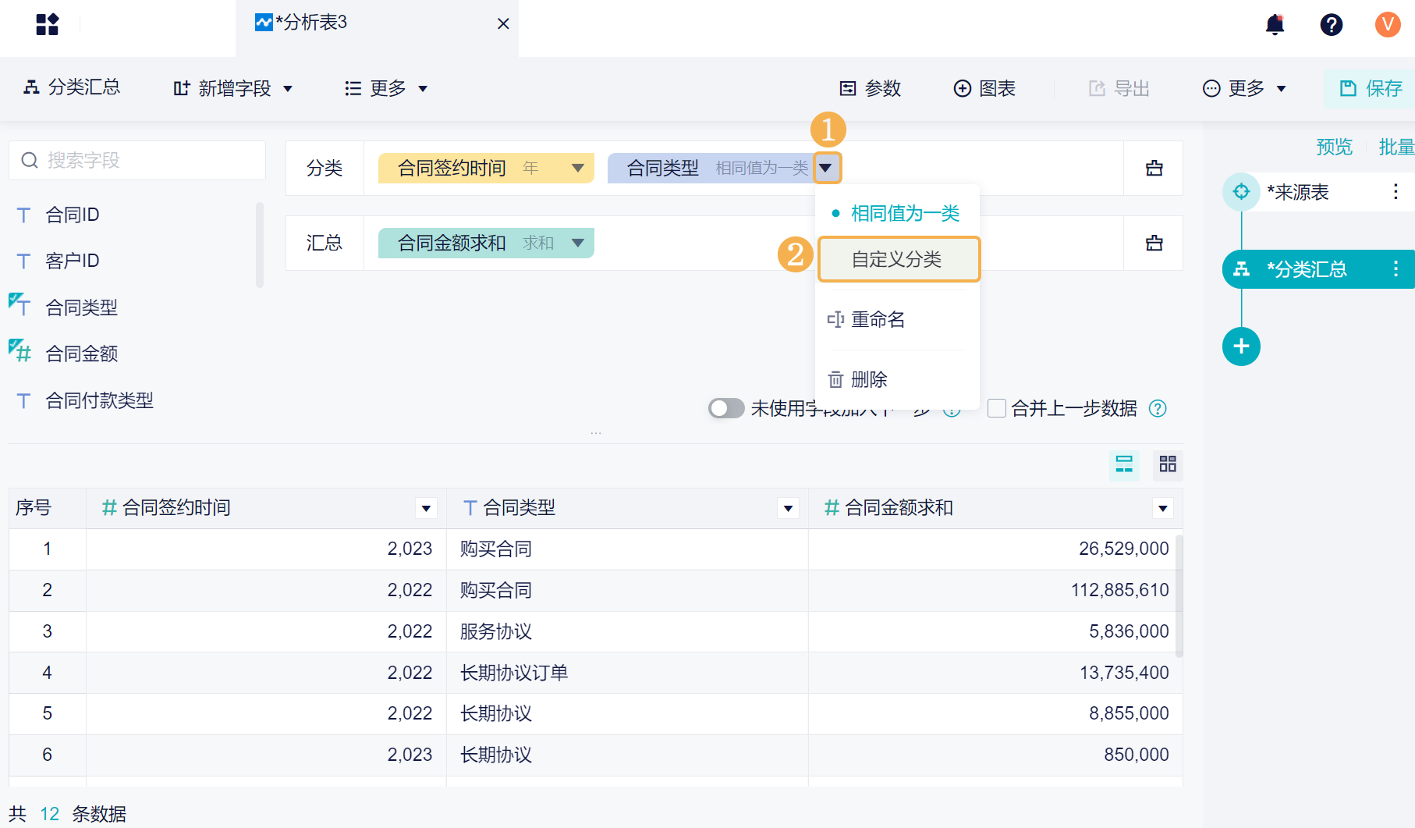Click the user avatar icon
Image resolution: width=1415 pixels, height=828 pixels.
pos(1388,25)
